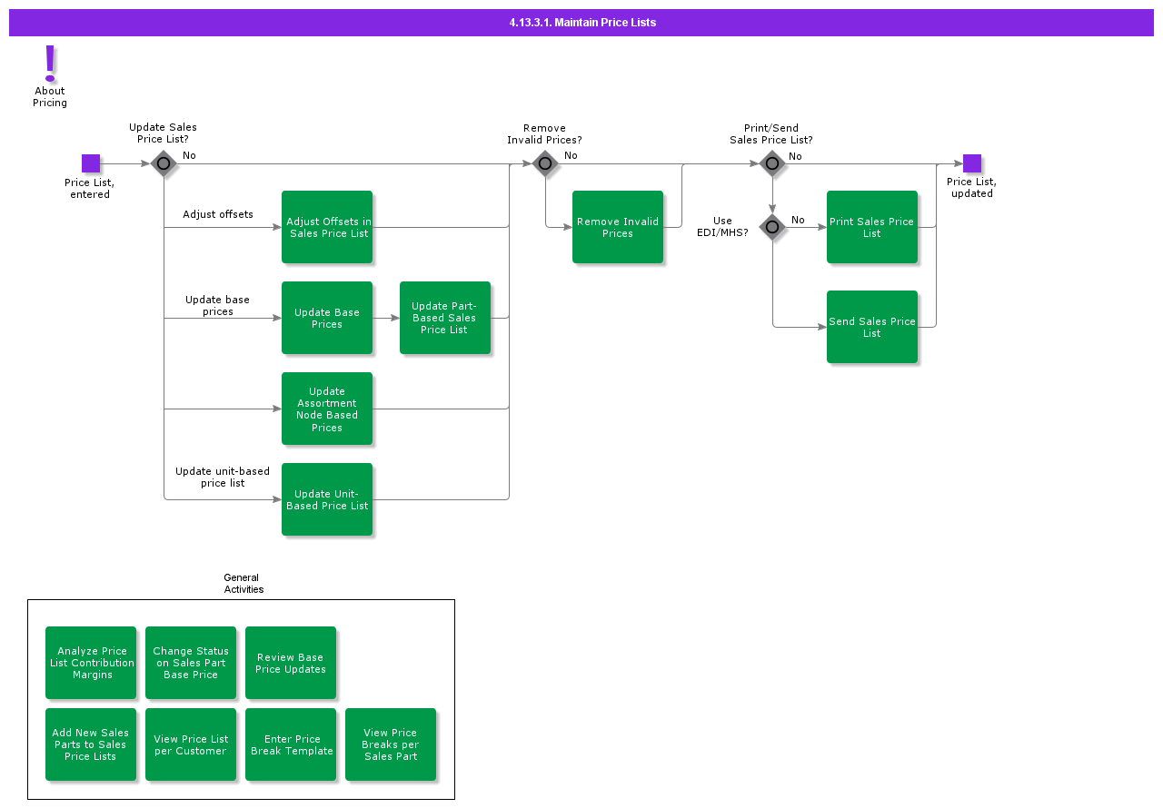Click the Remove Invalid Prices activity box
Viewport: 1163px width, 808px height.
618,227
